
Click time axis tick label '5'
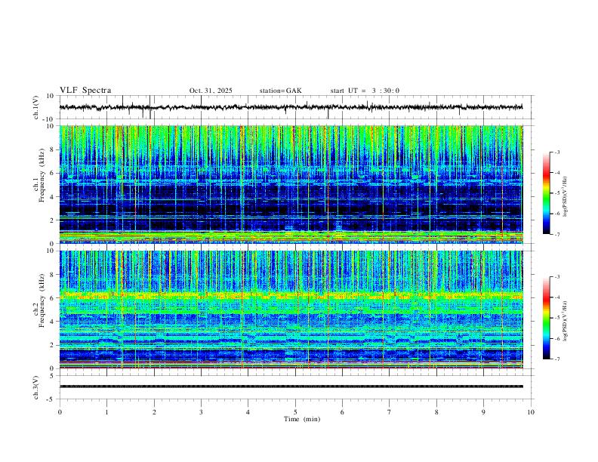[295, 412]
